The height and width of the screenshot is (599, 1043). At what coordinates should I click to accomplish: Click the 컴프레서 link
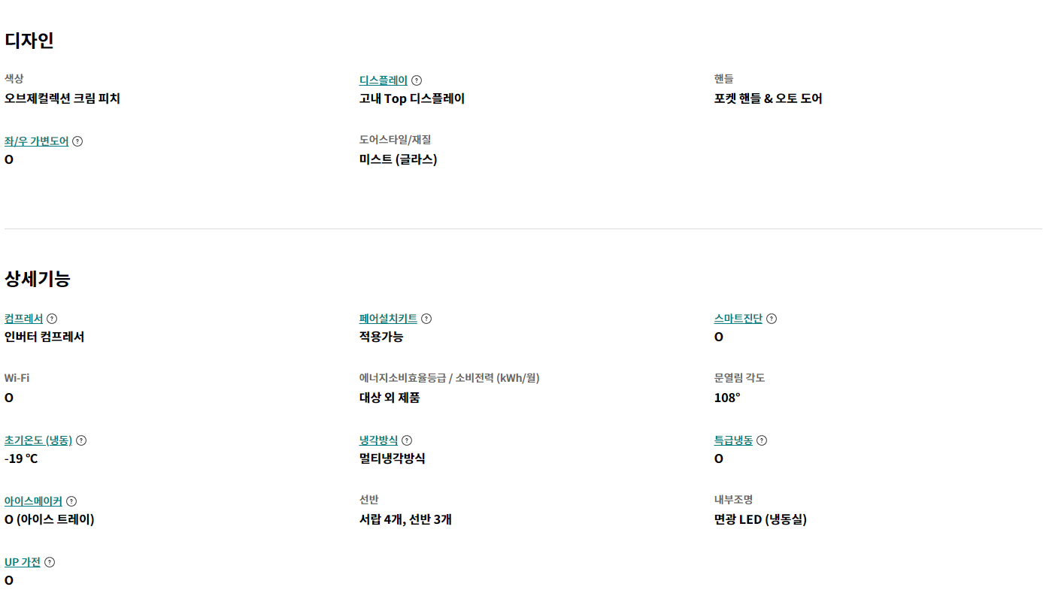pos(23,319)
